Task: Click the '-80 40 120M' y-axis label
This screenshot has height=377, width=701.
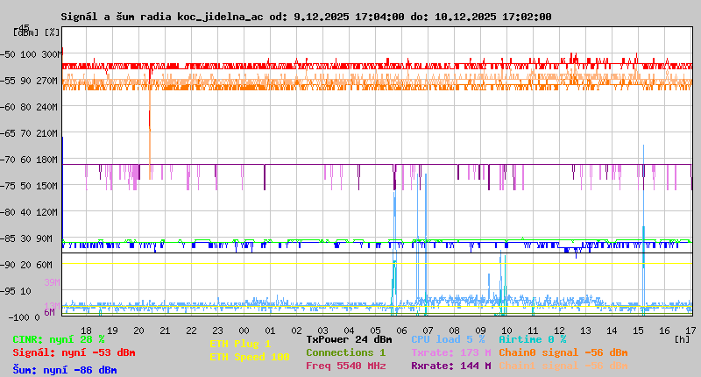Action: (29, 212)
